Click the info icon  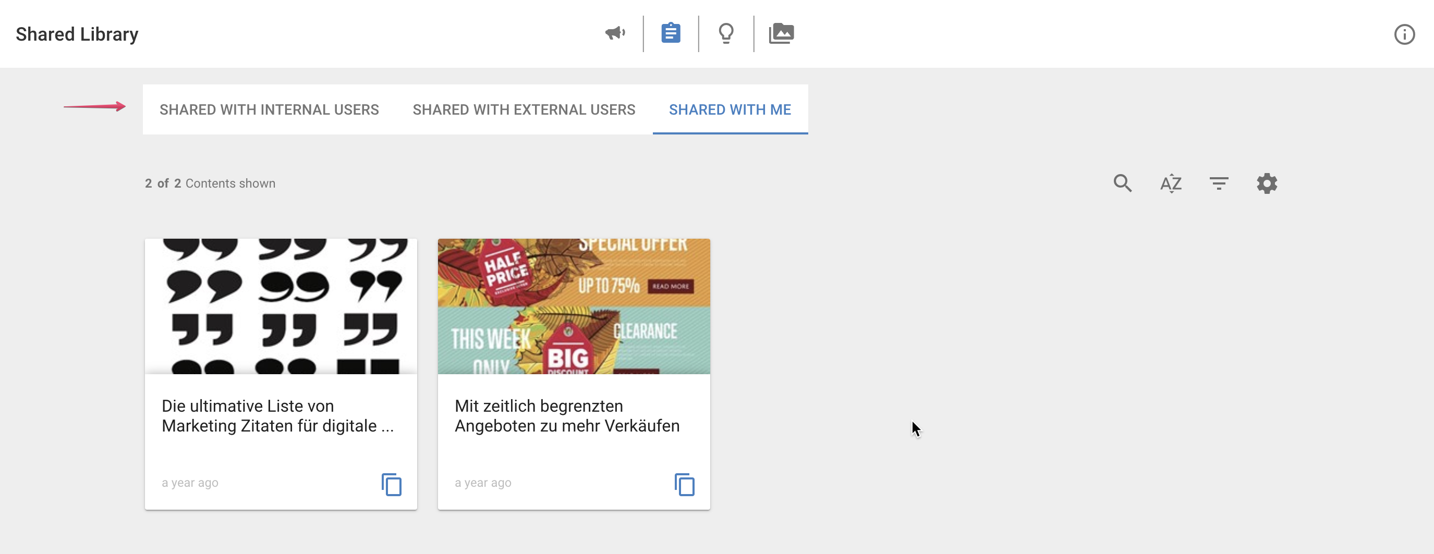[1404, 34]
